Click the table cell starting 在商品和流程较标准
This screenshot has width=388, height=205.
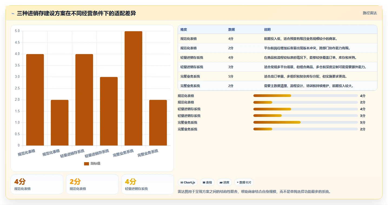click(x=319, y=58)
